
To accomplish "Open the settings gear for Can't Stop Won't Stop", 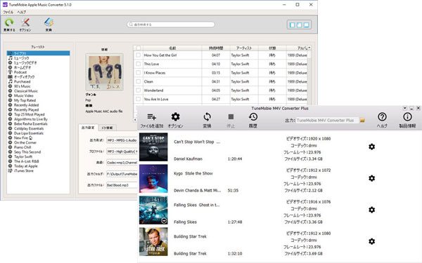I will tap(371, 147).
